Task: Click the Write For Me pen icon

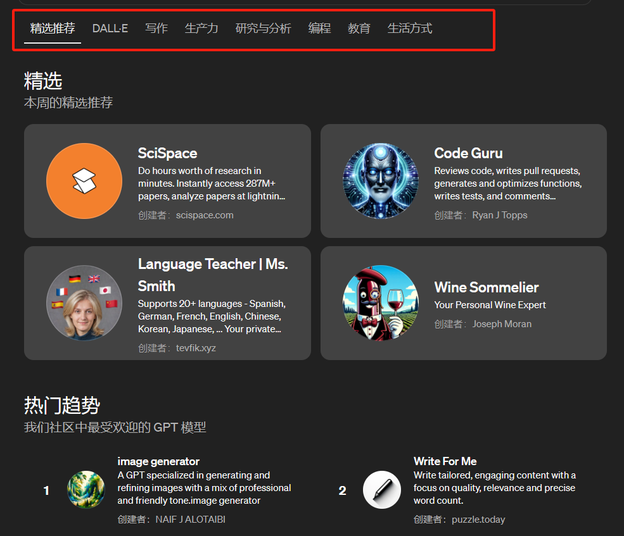Action: coord(382,490)
